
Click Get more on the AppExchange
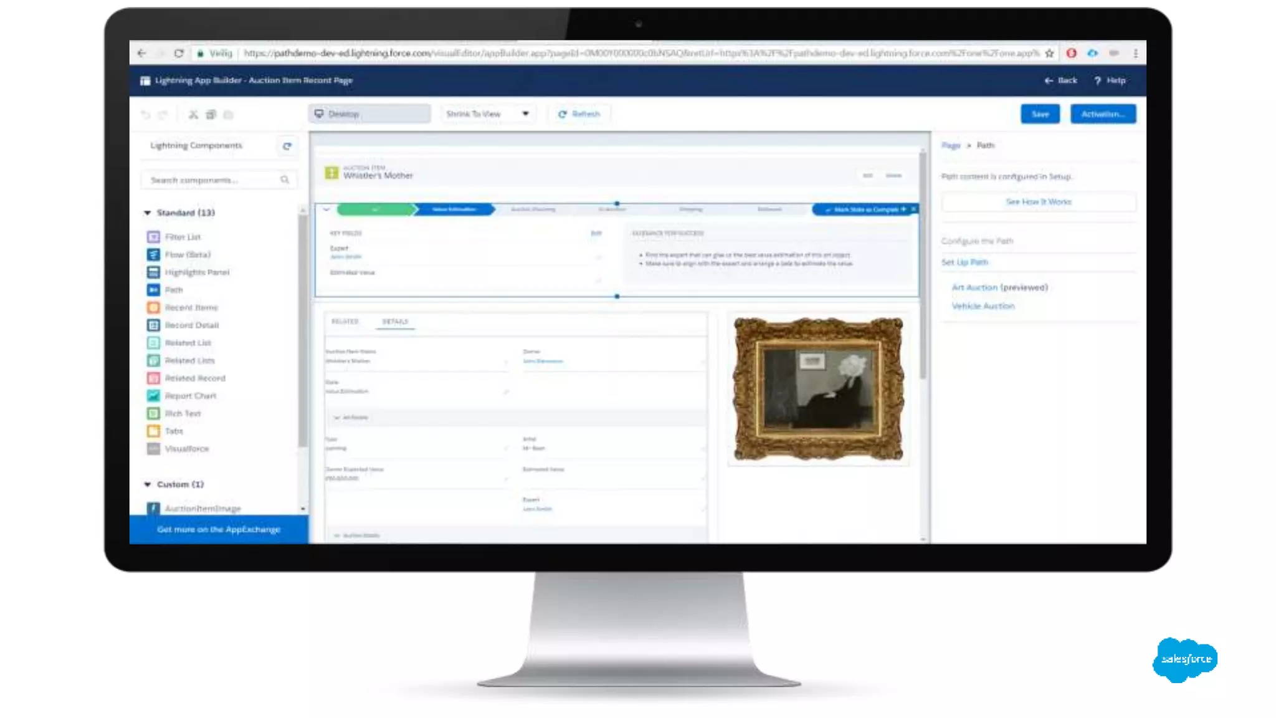[x=219, y=530]
